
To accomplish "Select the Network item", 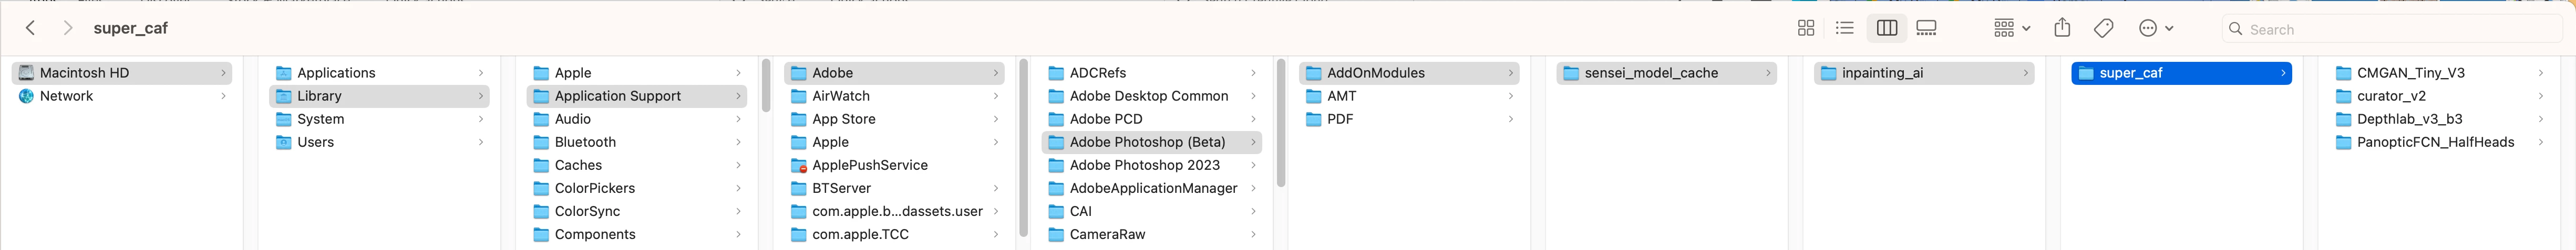I will [122, 95].
